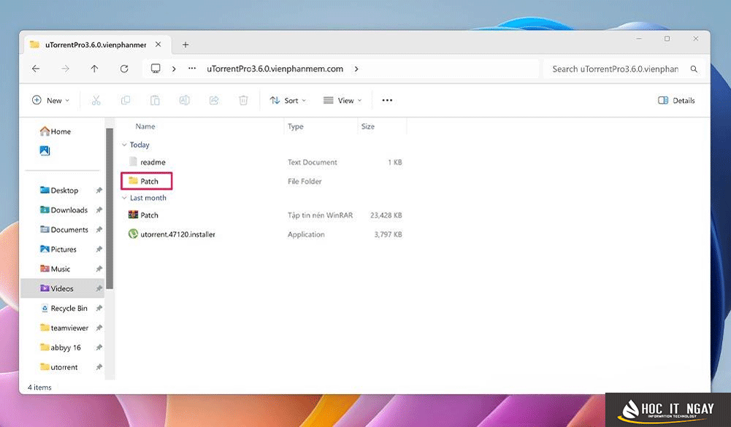This screenshot has width=731, height=427.
Task: Open the View dropdown menu
Action: pos(342,100)
